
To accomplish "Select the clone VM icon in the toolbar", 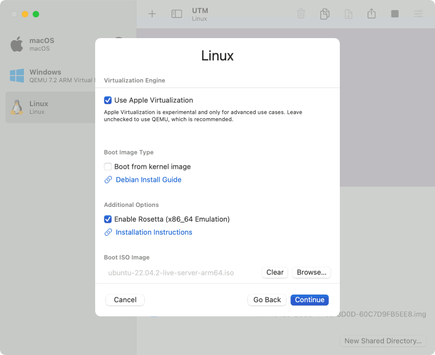I will 325,14.
